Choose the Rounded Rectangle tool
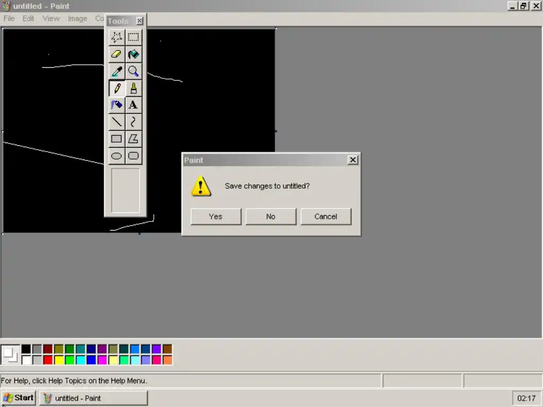This screenshot has height=407, width=543. (133, 156)
